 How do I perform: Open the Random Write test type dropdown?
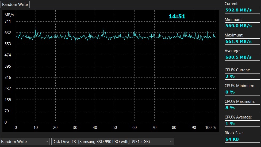click(25, 141)
